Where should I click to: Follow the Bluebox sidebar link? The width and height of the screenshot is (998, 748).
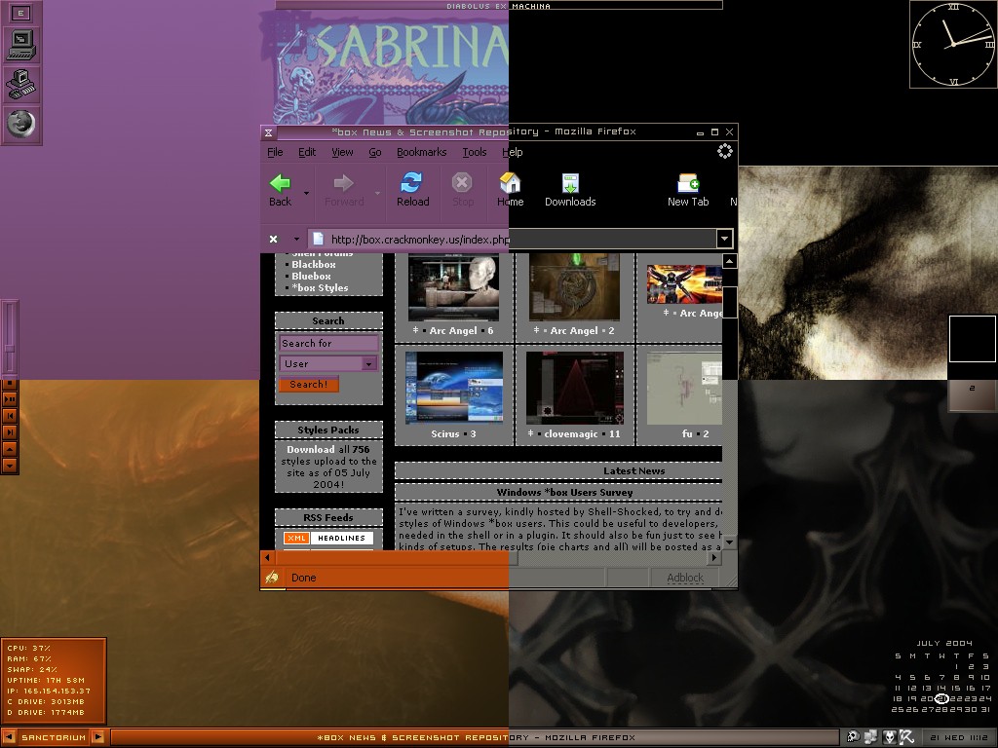[311, 276]
